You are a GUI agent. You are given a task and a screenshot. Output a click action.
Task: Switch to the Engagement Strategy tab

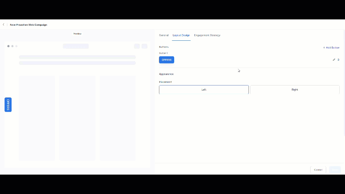pyautogui.click(x=207, y=35)
